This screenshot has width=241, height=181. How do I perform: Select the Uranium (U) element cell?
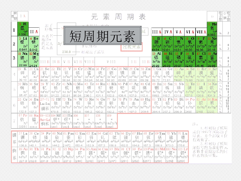57,155
